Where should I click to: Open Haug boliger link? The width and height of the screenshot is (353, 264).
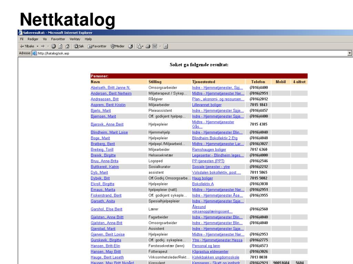coord(202,178)
